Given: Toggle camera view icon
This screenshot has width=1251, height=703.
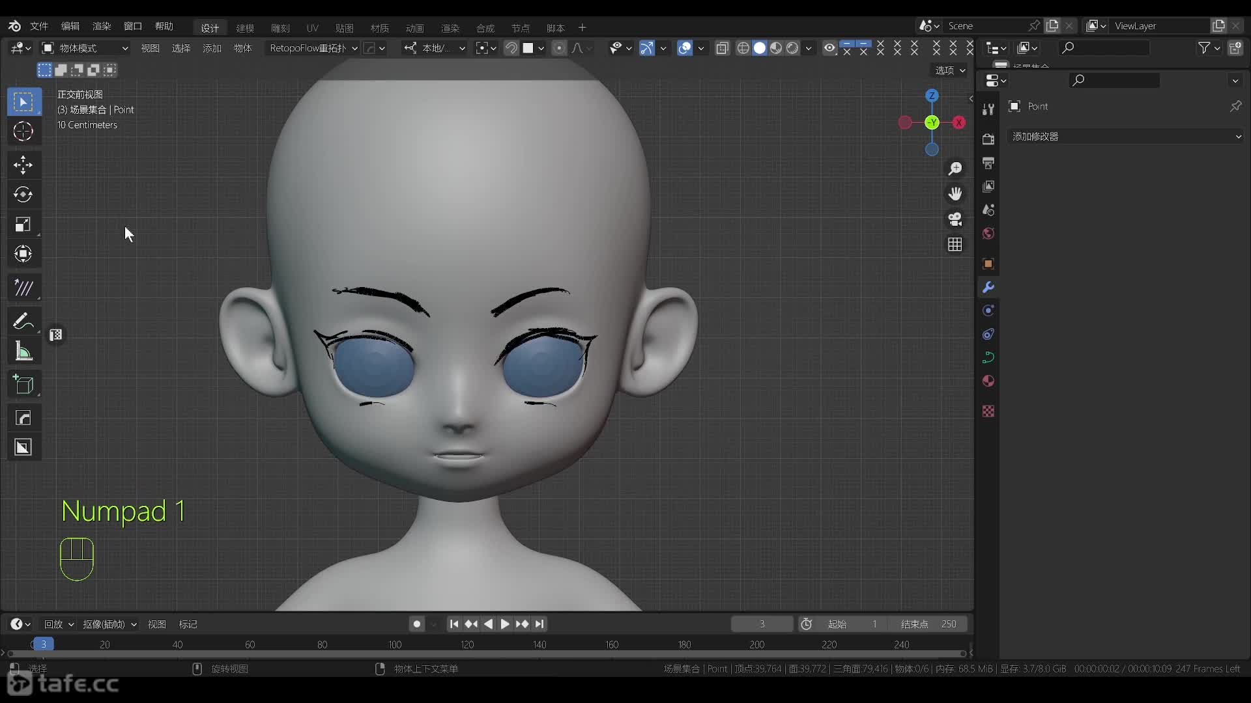Looking at the screenshot, I should point(955,219).
